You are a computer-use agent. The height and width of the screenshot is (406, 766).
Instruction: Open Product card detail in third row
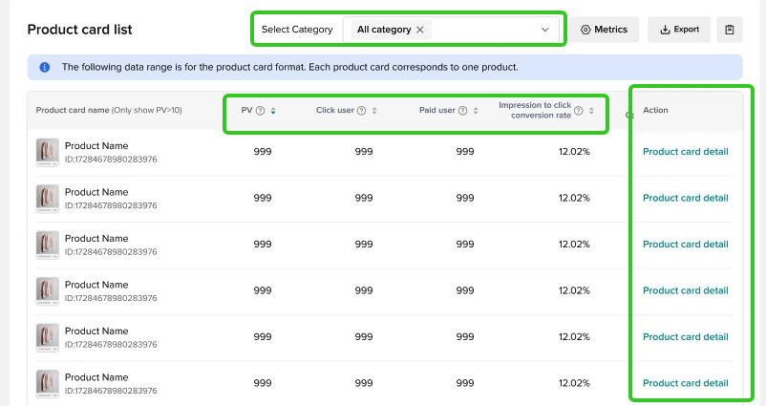point(685,245)
